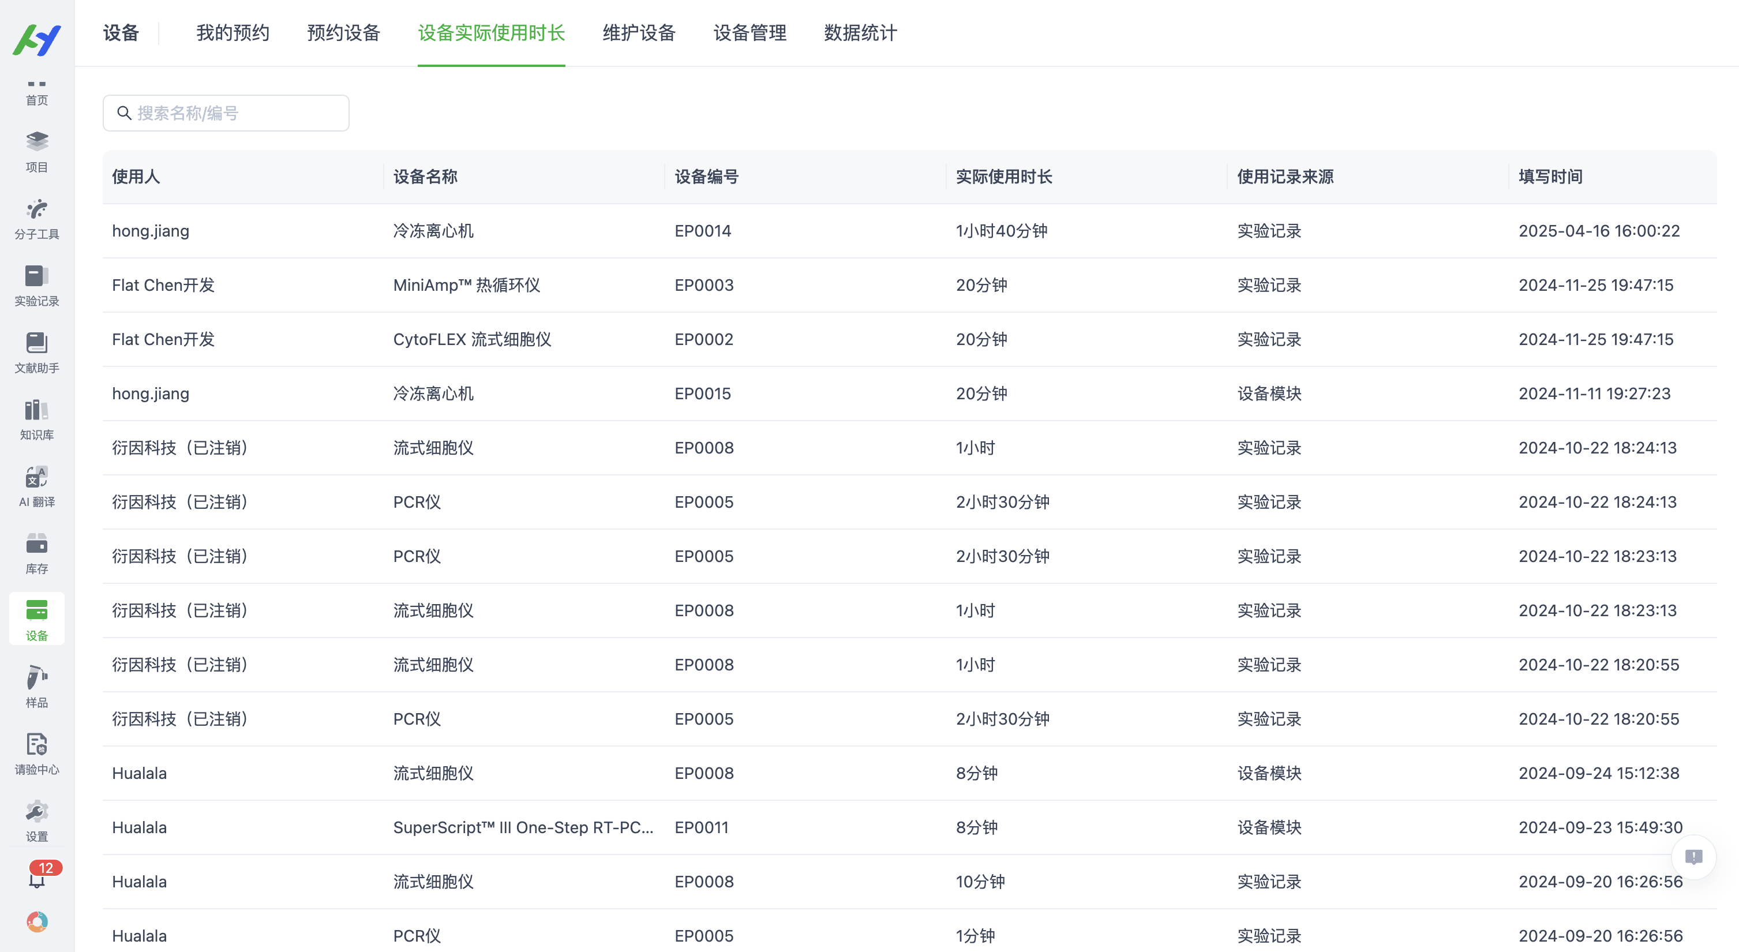Open the 首页 (Home) icon in the sidebar
1739x952 pixels.
37,91
